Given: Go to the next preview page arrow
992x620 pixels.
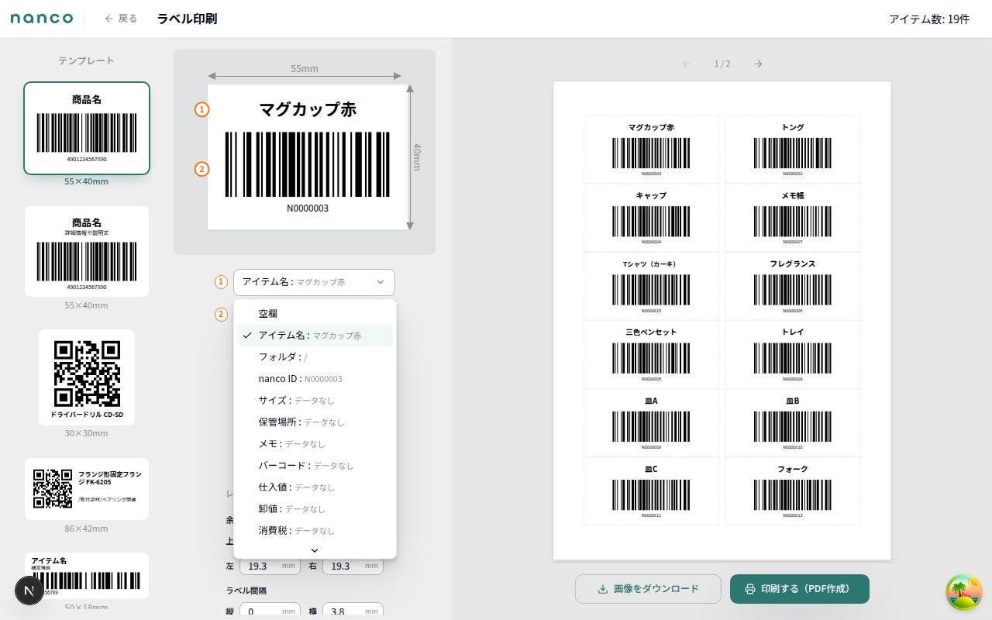Looking at the screenshot, I should tap(757, 64).
